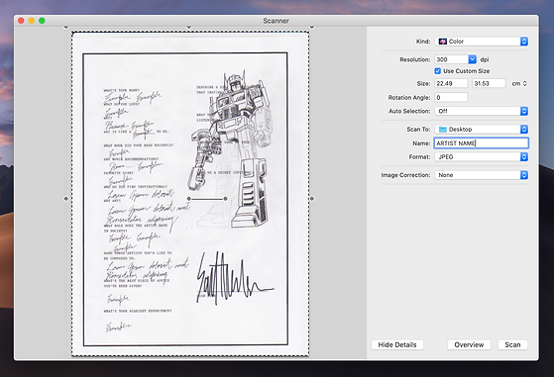Click the top-right selection handle of the scan area
Viewport: 554px width, 377px height.
(311, 27)
